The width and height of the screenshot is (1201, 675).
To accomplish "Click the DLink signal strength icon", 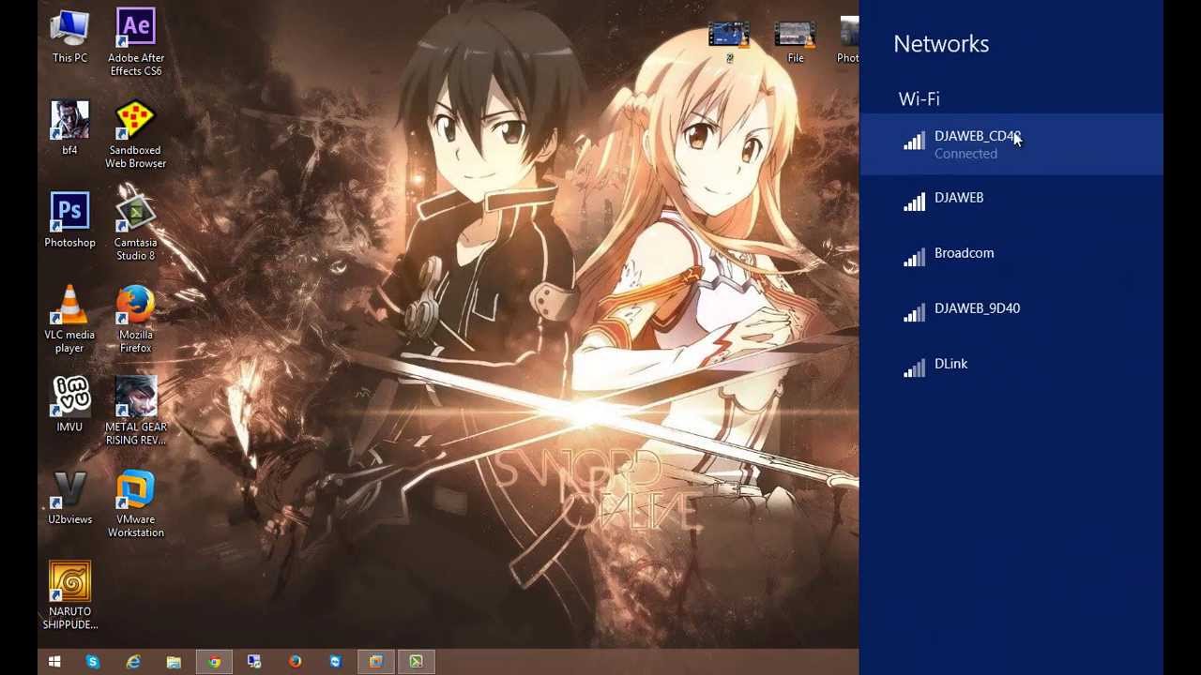I will (914, 367).
